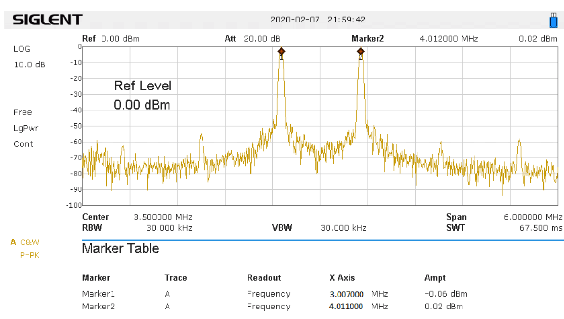Click the SWT 67.500 ms sweep time
The image size is (564, 319).
(541, 228)
